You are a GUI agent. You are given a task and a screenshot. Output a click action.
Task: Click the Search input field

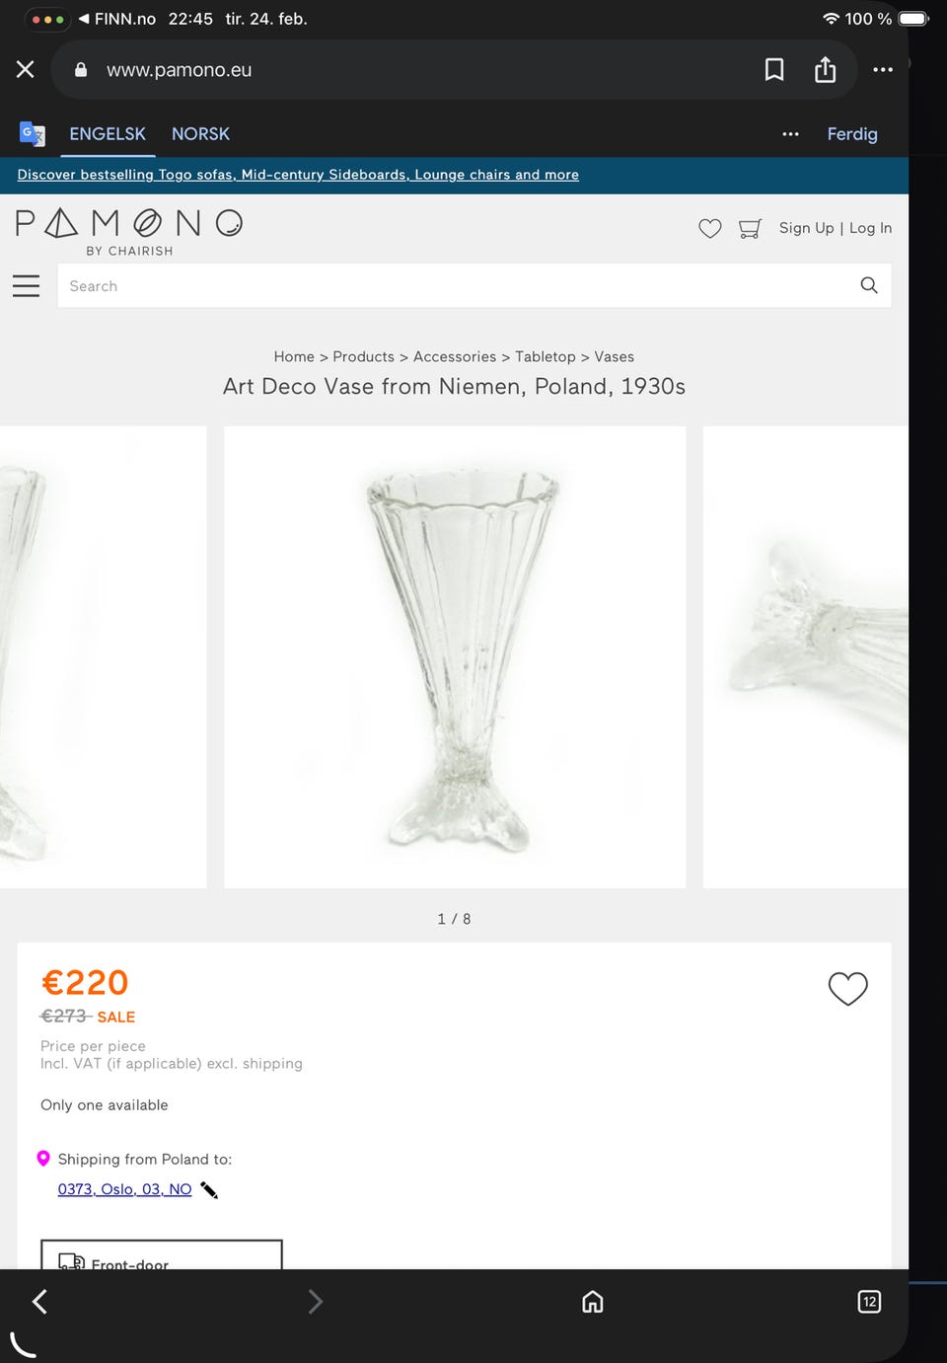click(x=454, y=286)
